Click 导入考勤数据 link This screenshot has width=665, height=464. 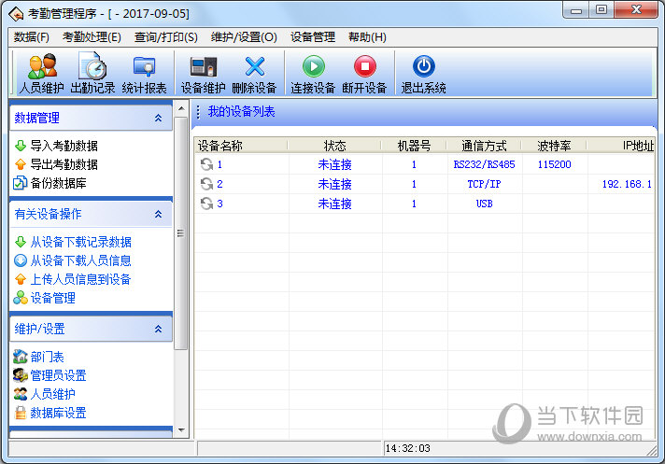tap(64, 146)
